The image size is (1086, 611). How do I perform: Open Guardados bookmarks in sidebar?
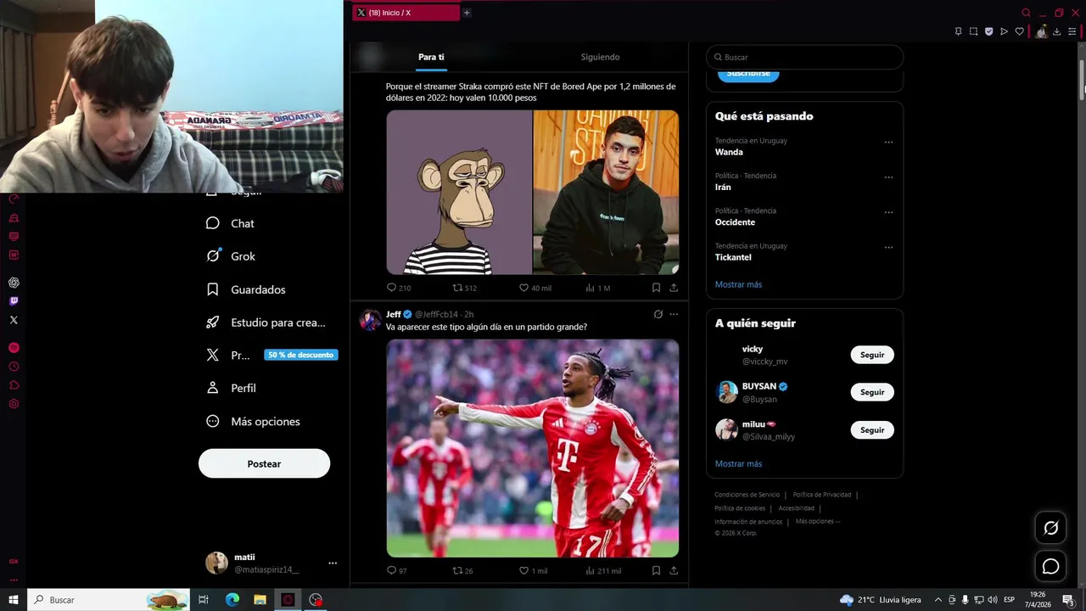[x=245, y=289]
